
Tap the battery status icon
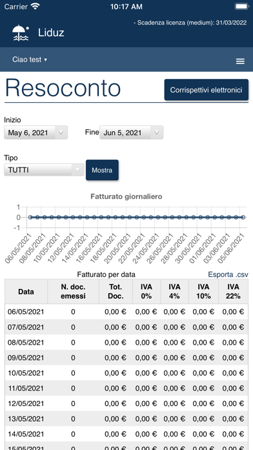pos(241,6)
